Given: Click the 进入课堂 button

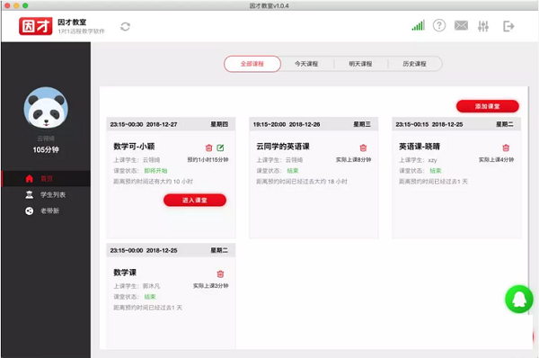Looking at the screenshot, I should tap(195, 201).
